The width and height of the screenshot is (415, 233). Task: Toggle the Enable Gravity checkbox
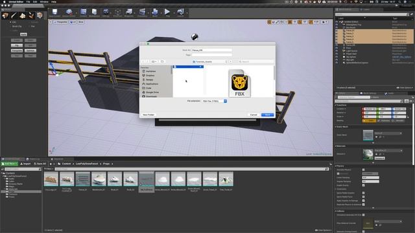coord(363,185)
